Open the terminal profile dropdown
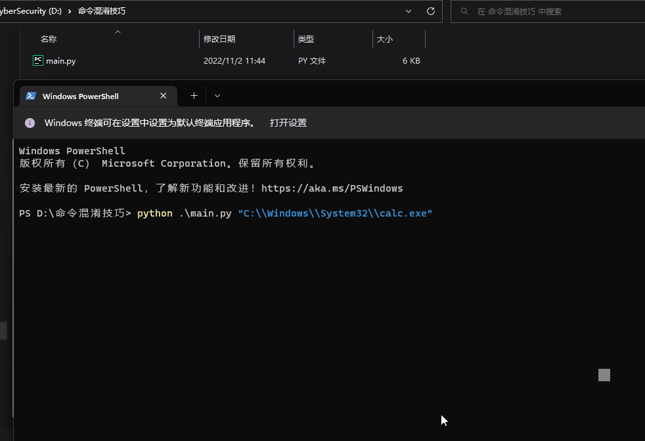This screenshot has width=645, height=441. [x=217, y=96]
